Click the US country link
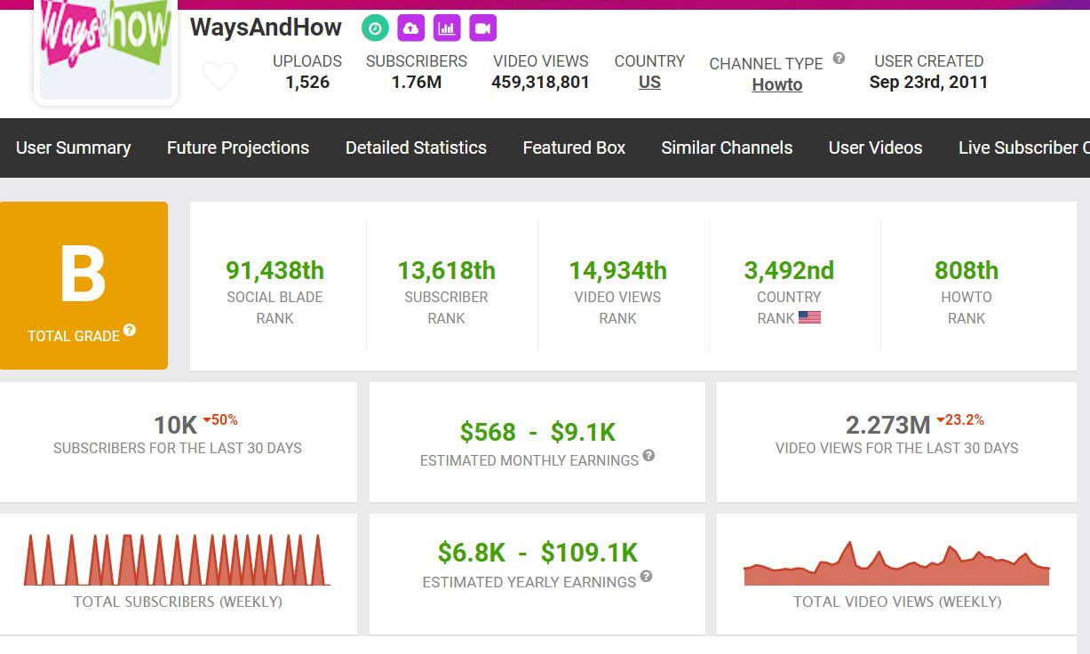The height and width of the screenshot is (654, 1090). (x=649, y=83)
